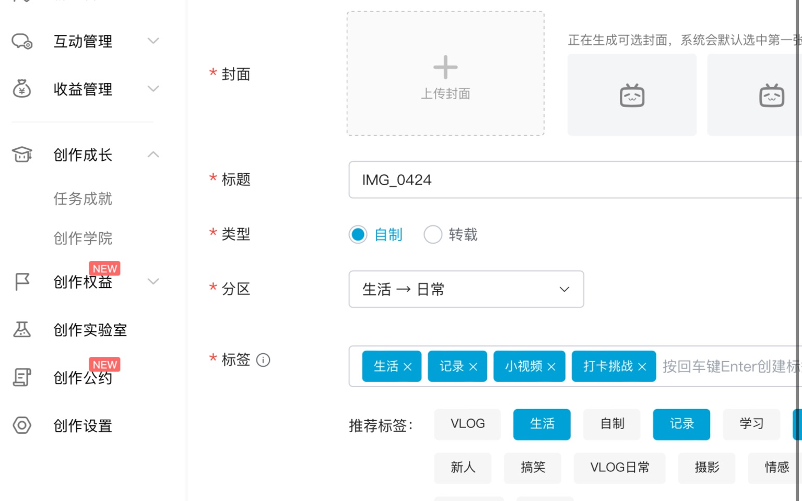Open the 创作公约 menu item

[83, 377]
